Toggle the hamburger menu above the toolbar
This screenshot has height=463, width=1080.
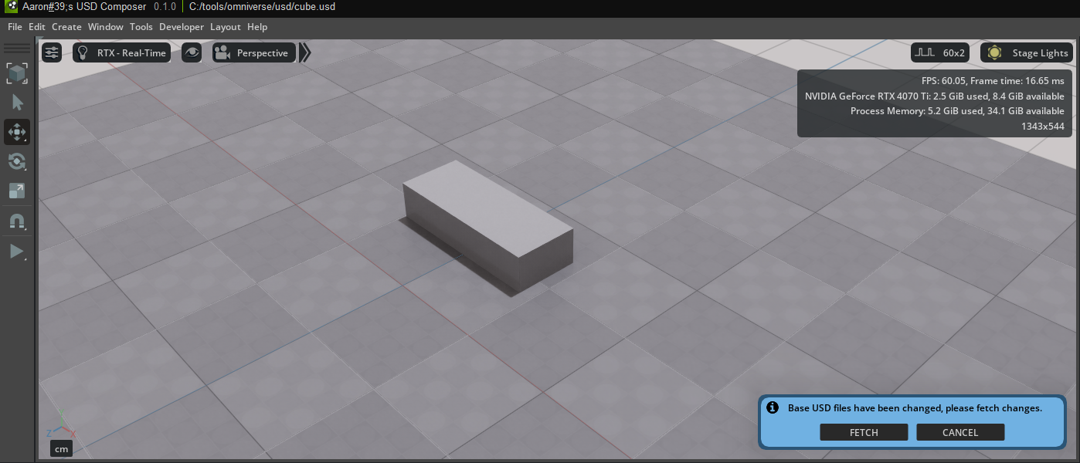17,48
